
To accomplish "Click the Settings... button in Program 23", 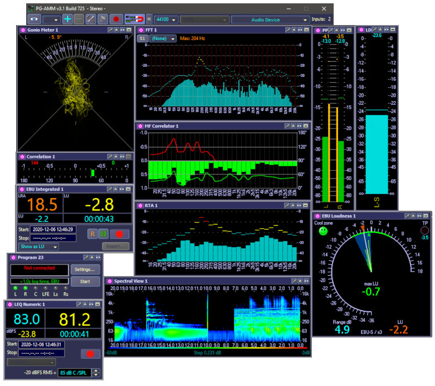I will pyautogui.click(x=85, y=269).
